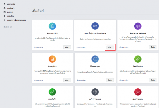Click the Analytics title text
The image size is (159, 108).
click(x=52, y=66)
